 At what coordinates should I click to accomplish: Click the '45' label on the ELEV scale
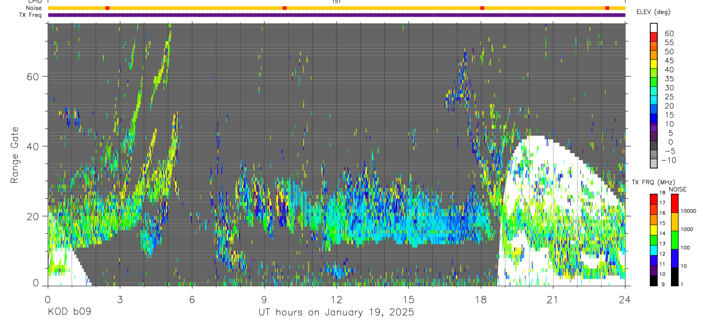pyautogui.click(x=668, y=60)
